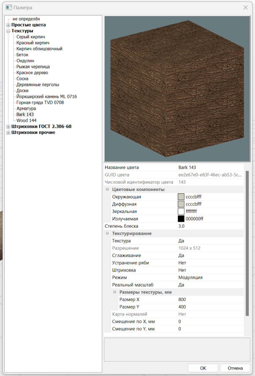The height and width of the screenshot is (376, 255).
Task: Select the не определён tree entry
Action: [x=26, y=19]
